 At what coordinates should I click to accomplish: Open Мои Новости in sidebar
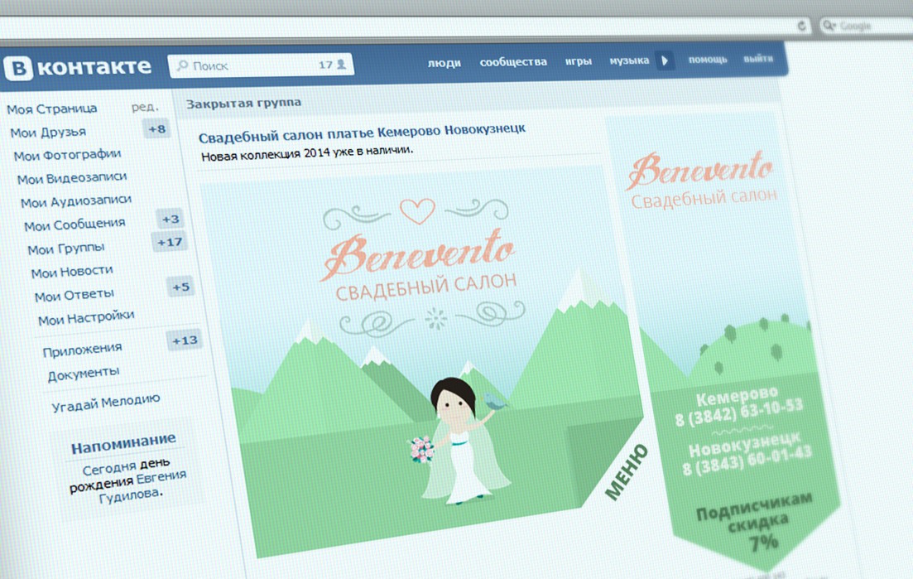point(72,272)
